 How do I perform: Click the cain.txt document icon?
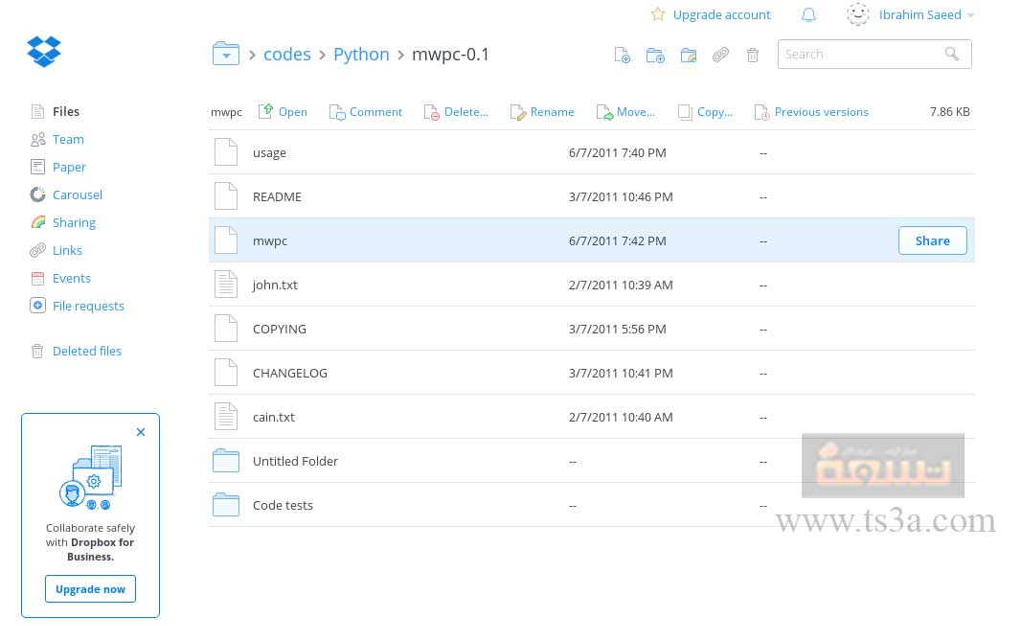226,417
